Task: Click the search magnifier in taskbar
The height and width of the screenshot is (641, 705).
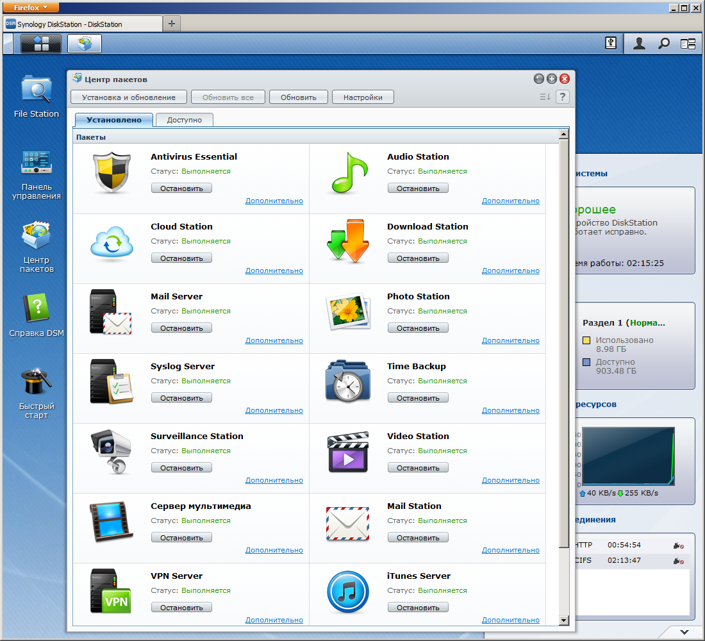Action: 663,44
